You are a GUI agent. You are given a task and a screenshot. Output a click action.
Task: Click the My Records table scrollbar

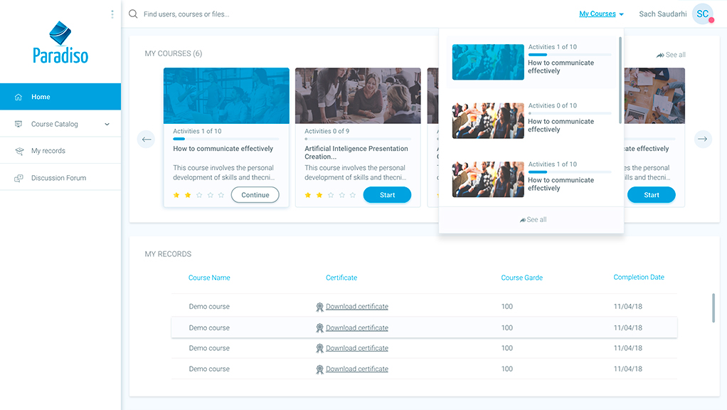(713, 307)
